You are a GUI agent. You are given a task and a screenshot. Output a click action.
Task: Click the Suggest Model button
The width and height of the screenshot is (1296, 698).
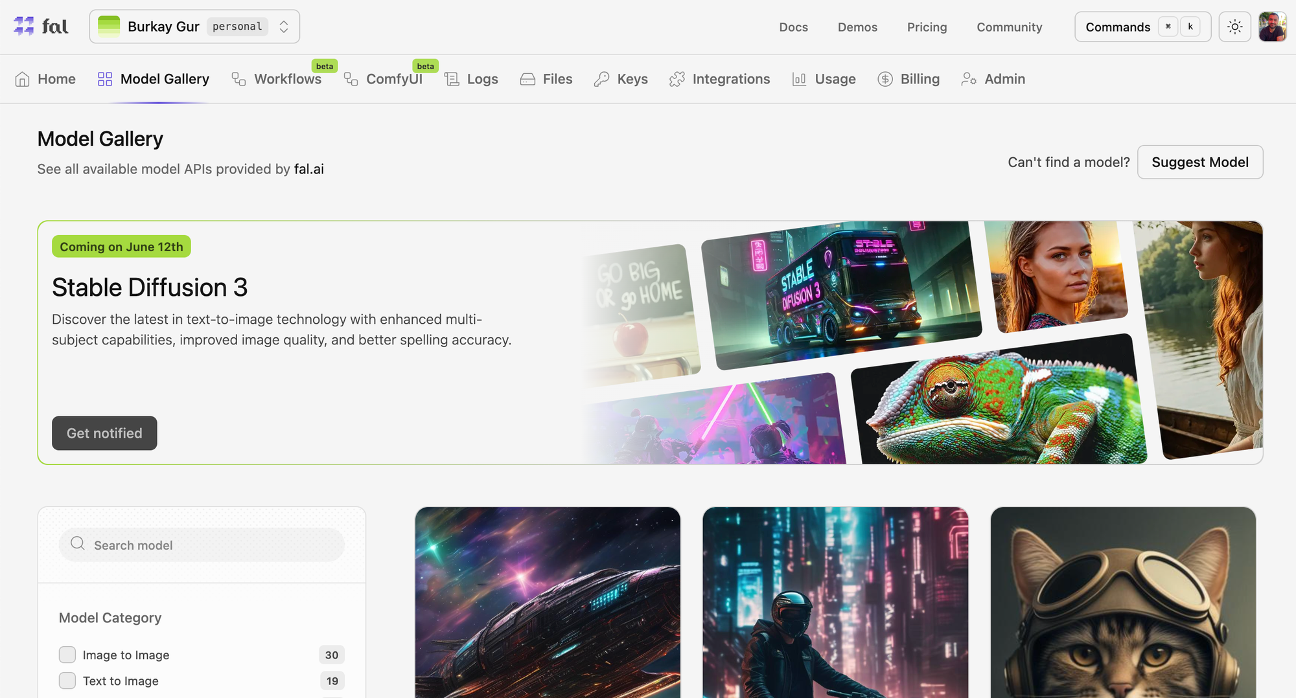(x=1200, y=162)
